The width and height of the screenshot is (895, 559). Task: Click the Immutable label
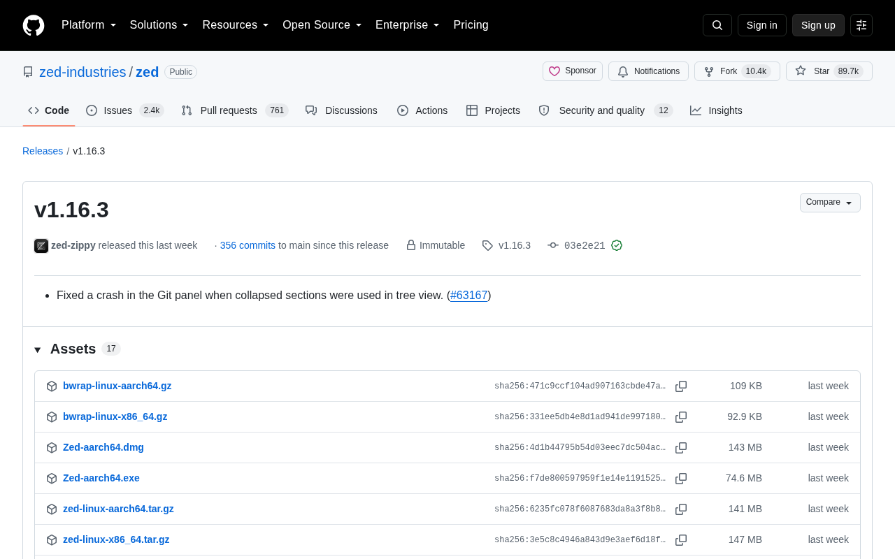(436, 245)
